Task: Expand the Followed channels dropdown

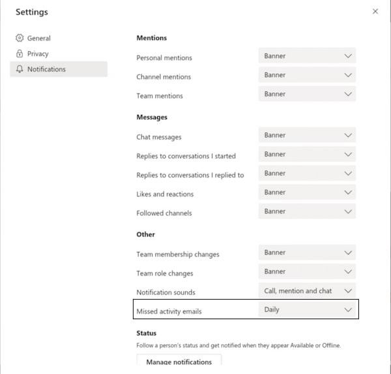Action: pos(307,211)
